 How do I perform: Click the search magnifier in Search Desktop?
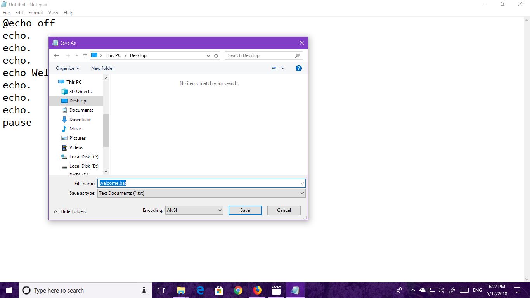click(297, 55)
